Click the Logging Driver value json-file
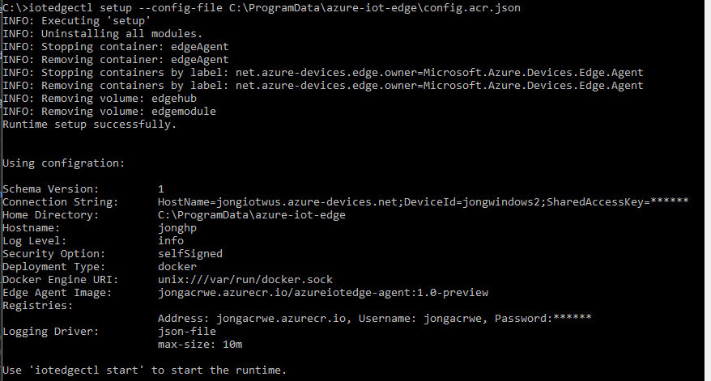 point(188,331)
